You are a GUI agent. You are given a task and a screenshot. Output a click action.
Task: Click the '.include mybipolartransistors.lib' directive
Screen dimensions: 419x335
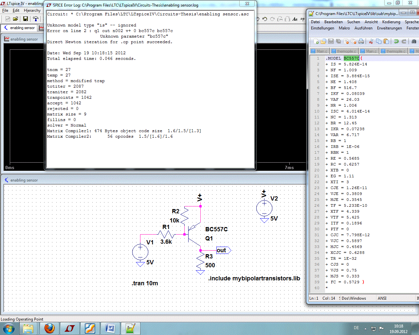tap(254, 278)
